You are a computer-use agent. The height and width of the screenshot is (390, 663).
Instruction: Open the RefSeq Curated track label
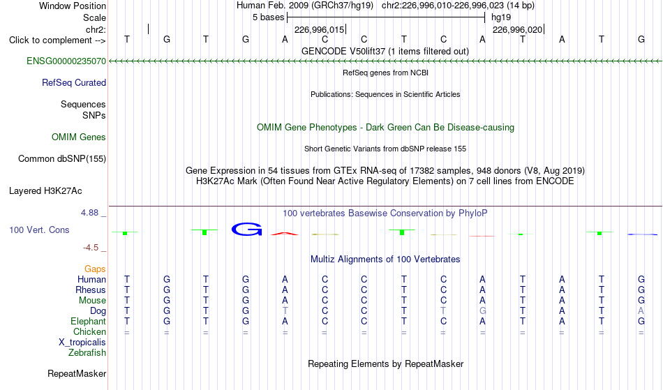click(x=74, y=83)
